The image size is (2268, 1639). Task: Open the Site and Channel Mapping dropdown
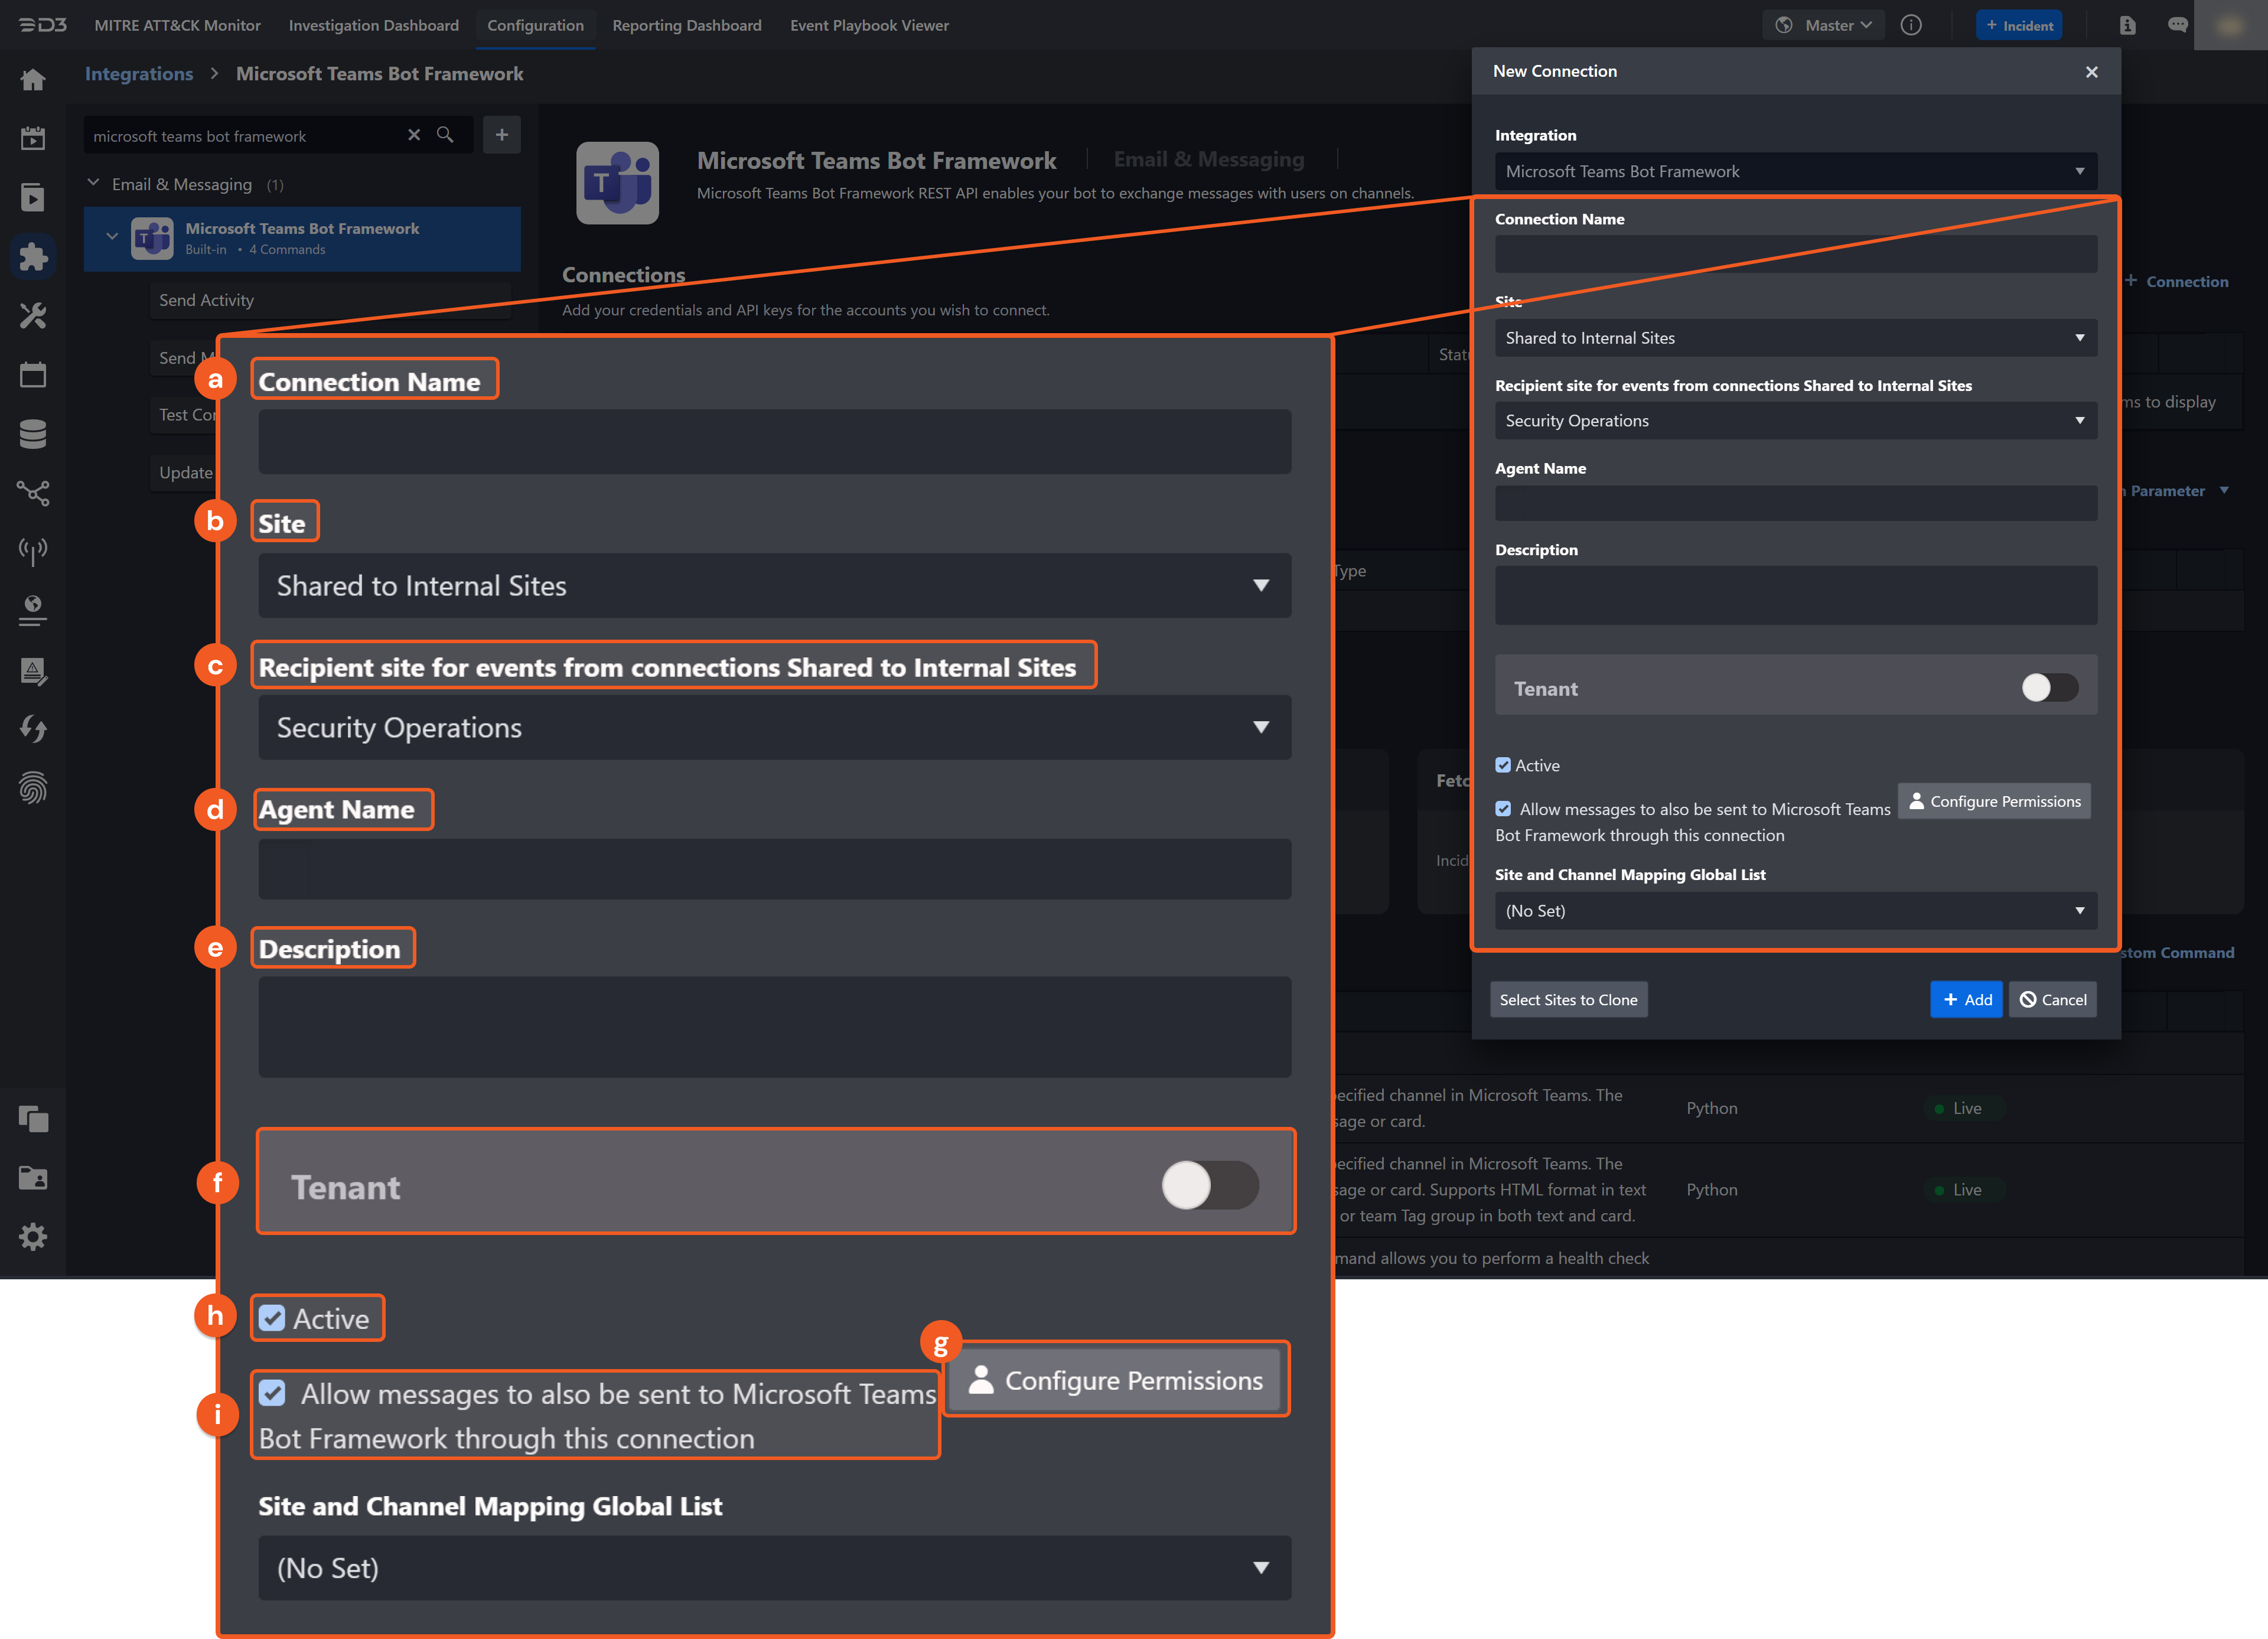[x=1796, y=910]
